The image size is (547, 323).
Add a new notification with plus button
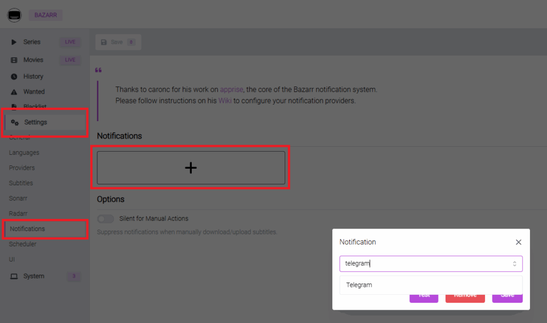point(191,168)
